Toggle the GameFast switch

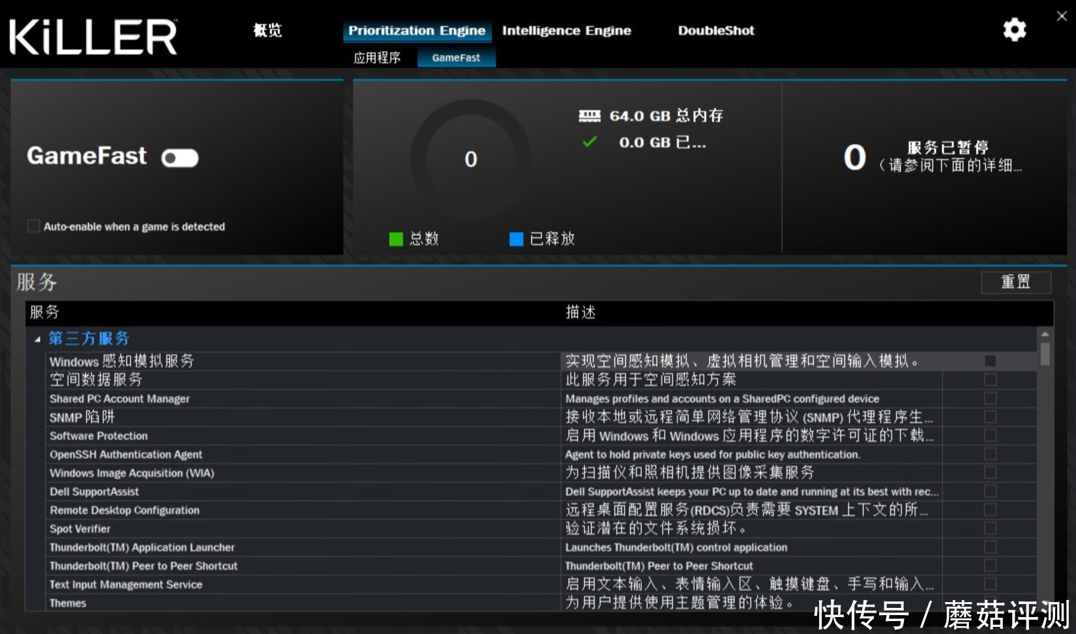pyautogui.click(x=180, y=158)
